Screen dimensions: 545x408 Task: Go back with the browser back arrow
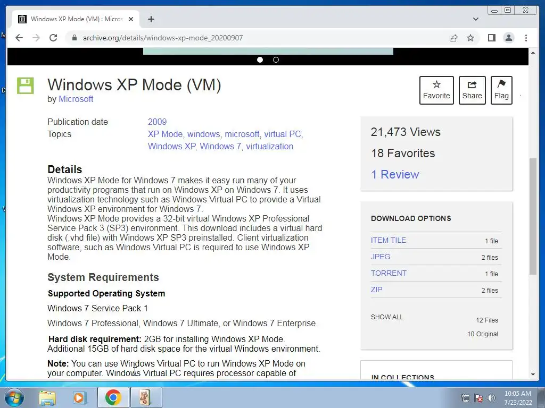(19, 38)
